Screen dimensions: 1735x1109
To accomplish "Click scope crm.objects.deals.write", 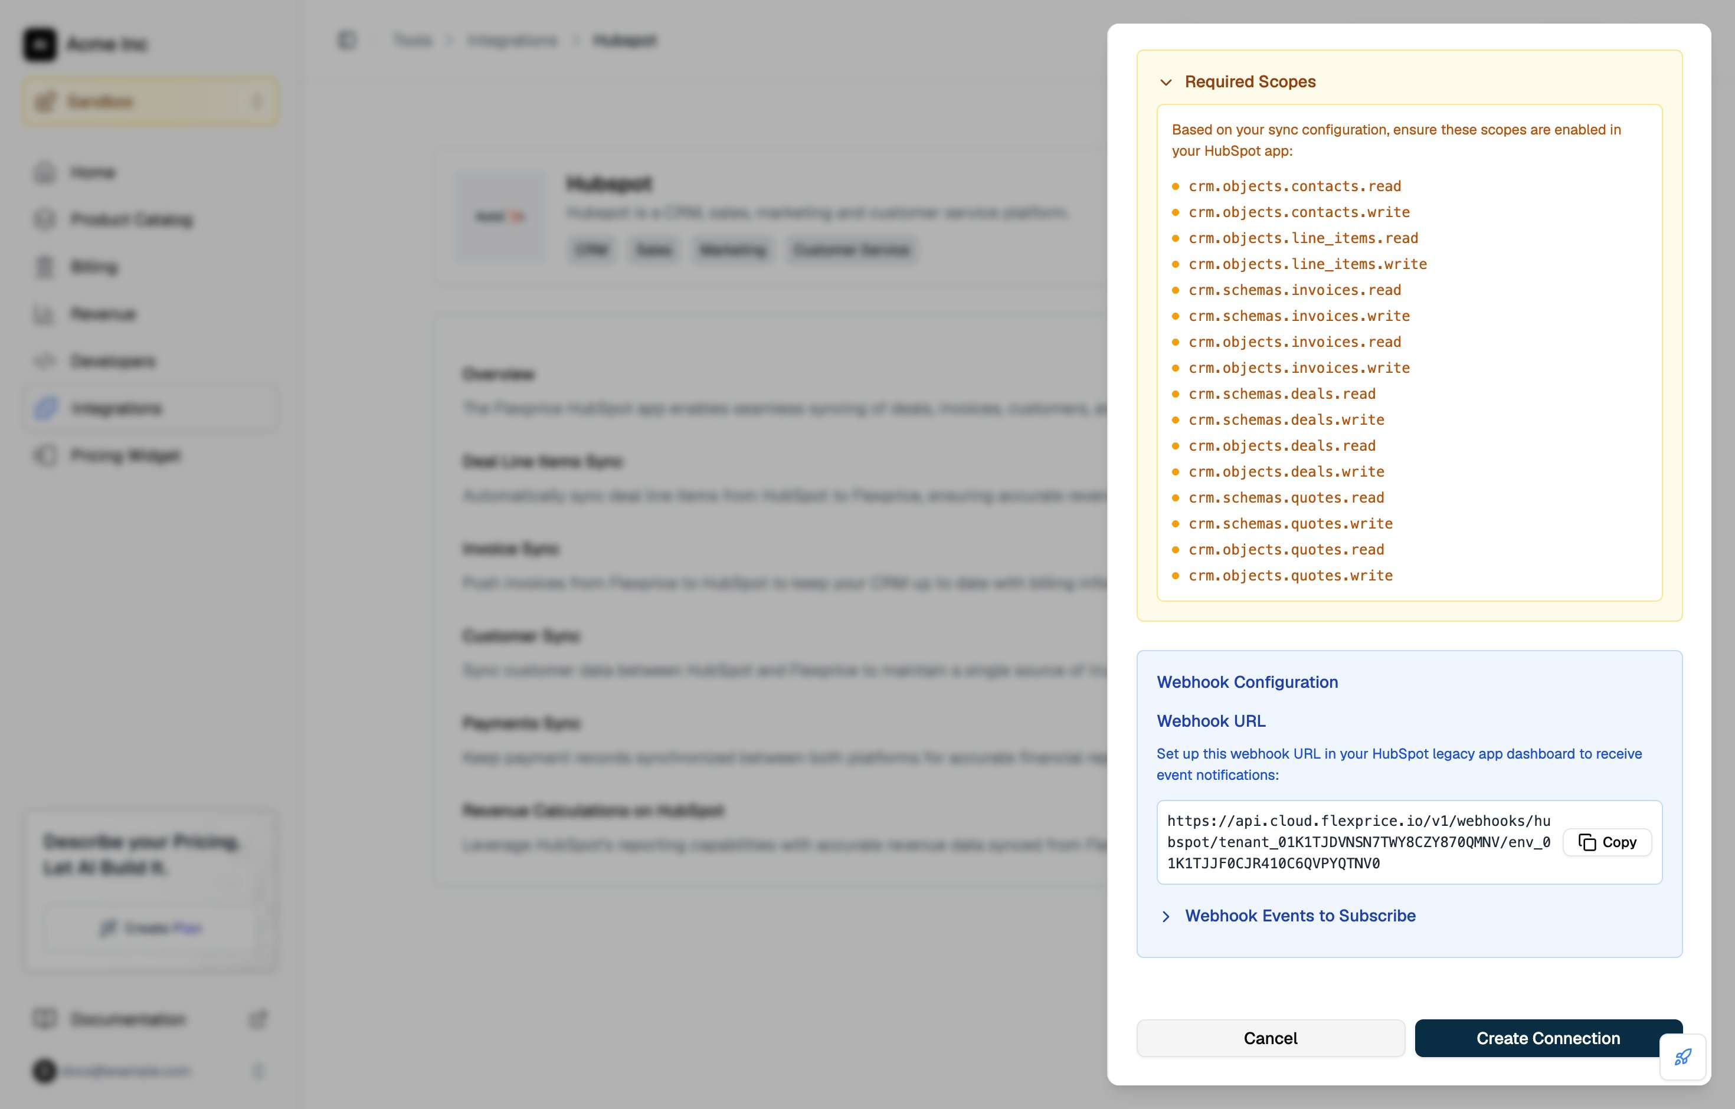I will coord(1286,472).
